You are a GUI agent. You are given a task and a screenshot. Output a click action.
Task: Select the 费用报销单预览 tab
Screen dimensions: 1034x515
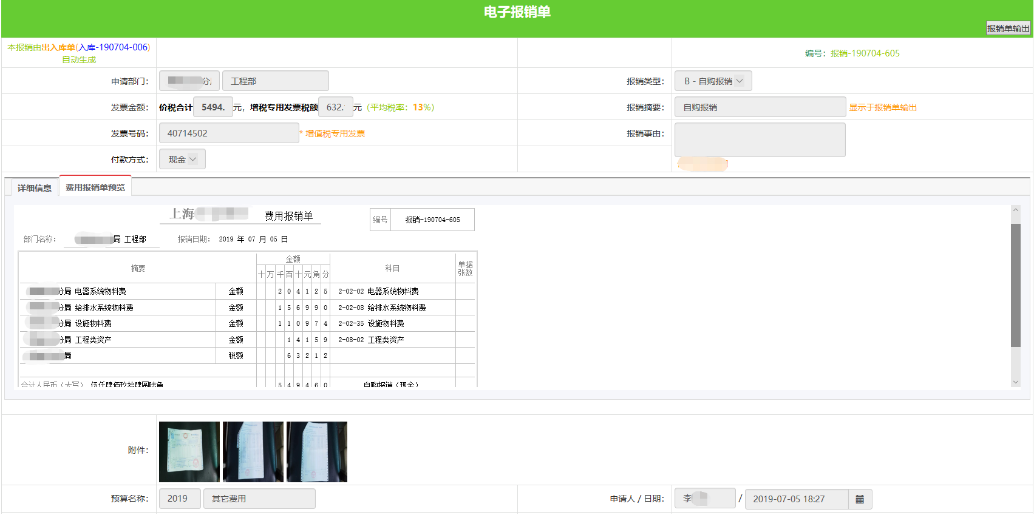(x=95, y=187)
